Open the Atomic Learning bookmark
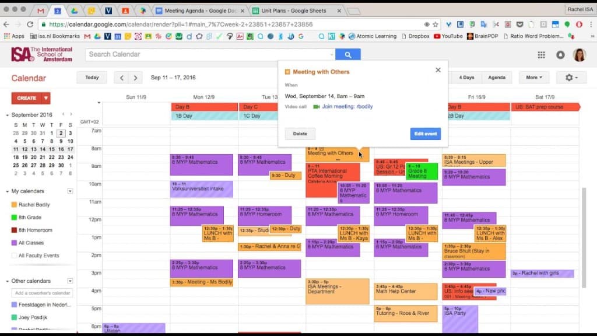This screenshot has height=336, width=597. [373, 36]
